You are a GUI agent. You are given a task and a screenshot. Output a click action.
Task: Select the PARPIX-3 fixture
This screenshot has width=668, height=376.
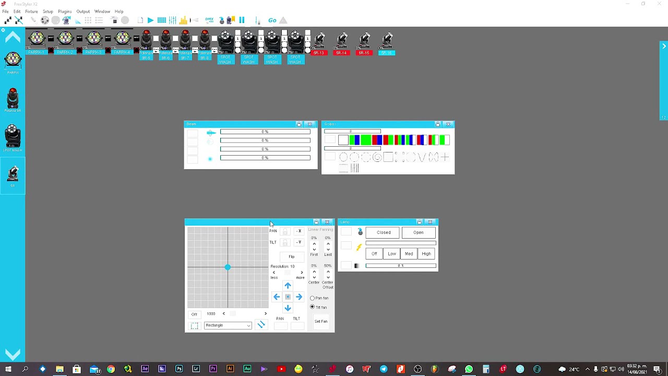tap(94, 42)
